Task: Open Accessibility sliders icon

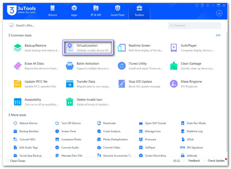Action: coord(18,102)
